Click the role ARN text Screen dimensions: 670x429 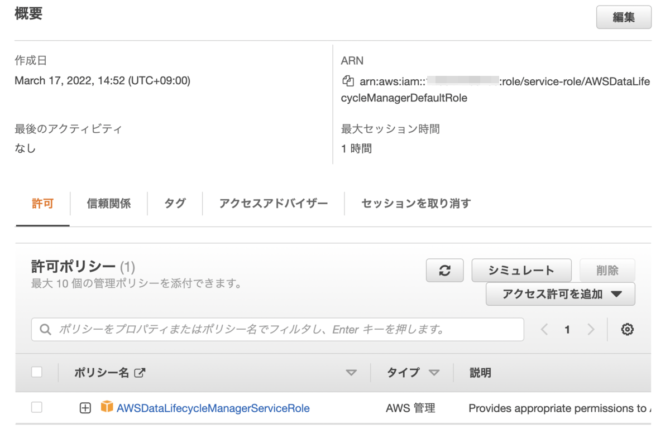[496, 89]
